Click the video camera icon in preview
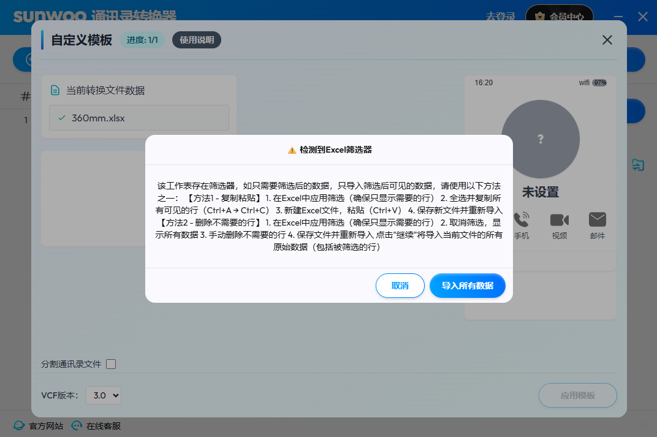Image resolution: width=657 pixels, height=437 pixels. tap(559, 220)
